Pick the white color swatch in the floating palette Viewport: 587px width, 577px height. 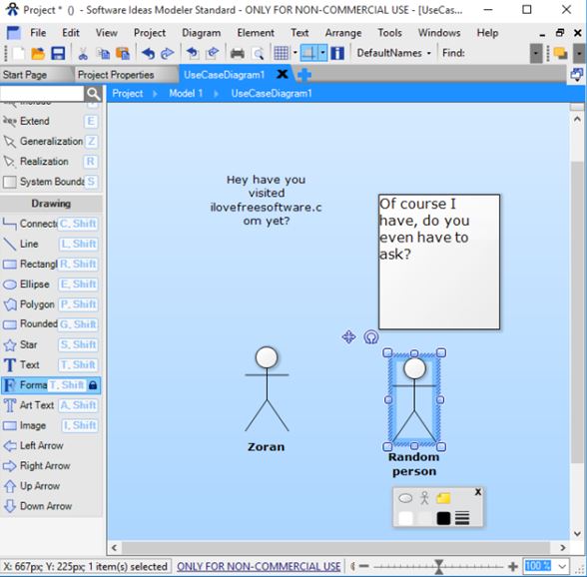coord(405,518)
